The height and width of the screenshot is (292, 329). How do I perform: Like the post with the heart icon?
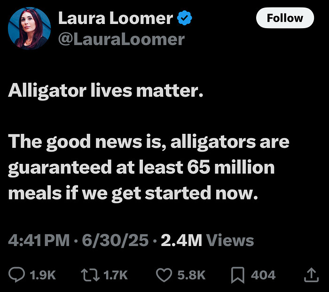click(x=164, y=275)
